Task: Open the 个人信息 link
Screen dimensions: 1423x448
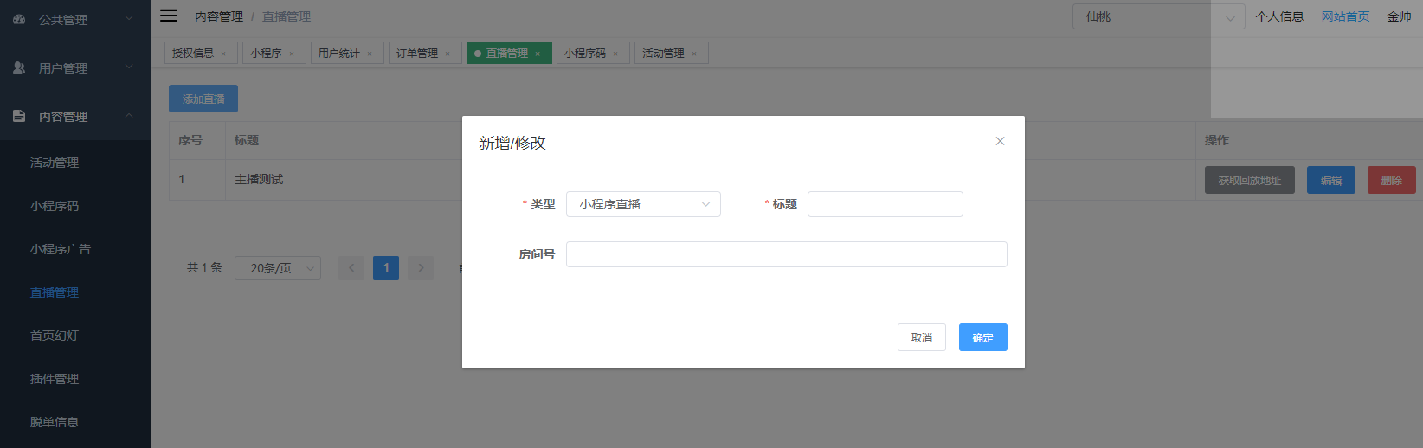Action: 1279,16
